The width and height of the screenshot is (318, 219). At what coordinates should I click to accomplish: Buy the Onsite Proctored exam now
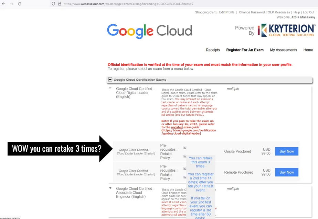click(x=287, y=151)
